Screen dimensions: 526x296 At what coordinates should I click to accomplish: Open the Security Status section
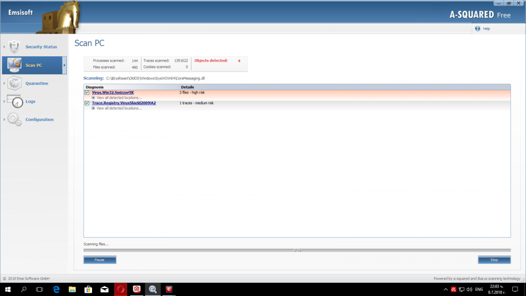tap(41, 47)
